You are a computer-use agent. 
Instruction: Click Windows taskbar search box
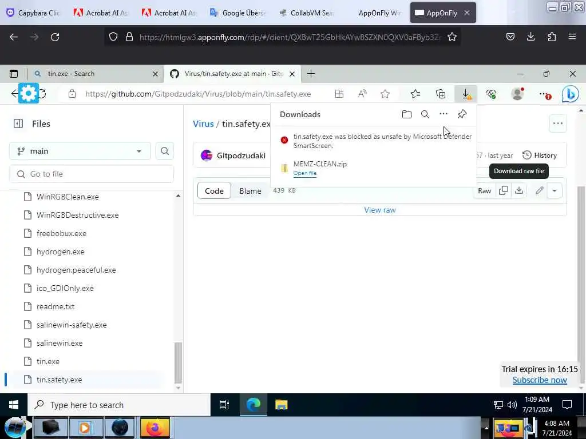(119, 405)
